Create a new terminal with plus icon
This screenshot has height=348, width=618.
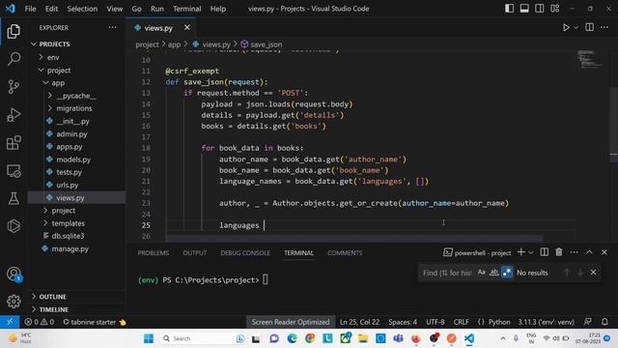click(x=521, y=252)
